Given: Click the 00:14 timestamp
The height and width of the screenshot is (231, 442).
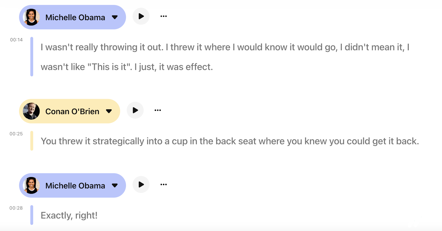Looking at the screenshot, I should 16,40.
